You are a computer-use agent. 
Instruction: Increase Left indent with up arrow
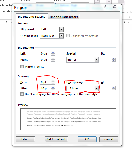click(x=53, y=52)
